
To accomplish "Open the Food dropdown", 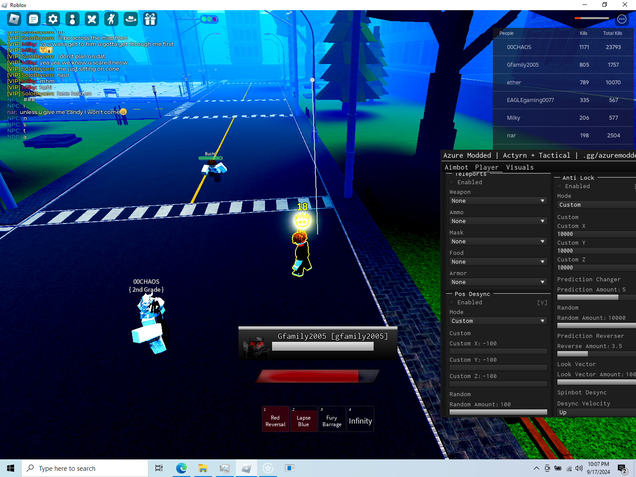I will pos(498,262).
